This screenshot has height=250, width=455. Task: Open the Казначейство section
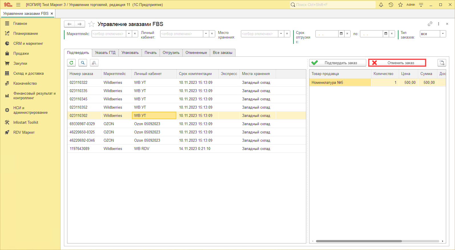[30, 84]
